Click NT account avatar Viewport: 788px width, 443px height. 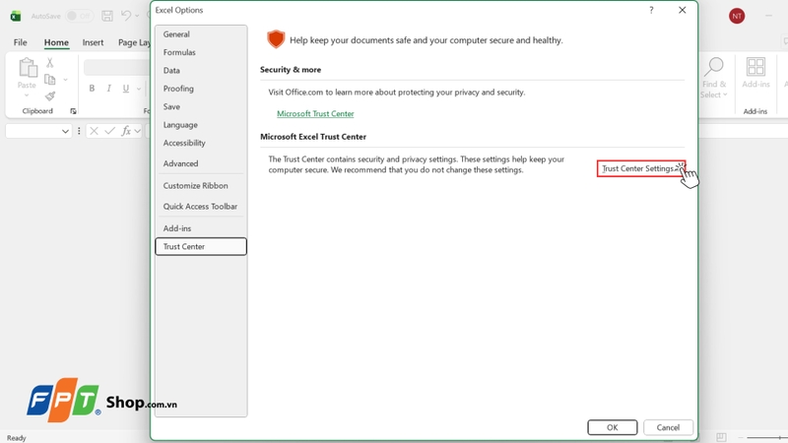[737, 16]
